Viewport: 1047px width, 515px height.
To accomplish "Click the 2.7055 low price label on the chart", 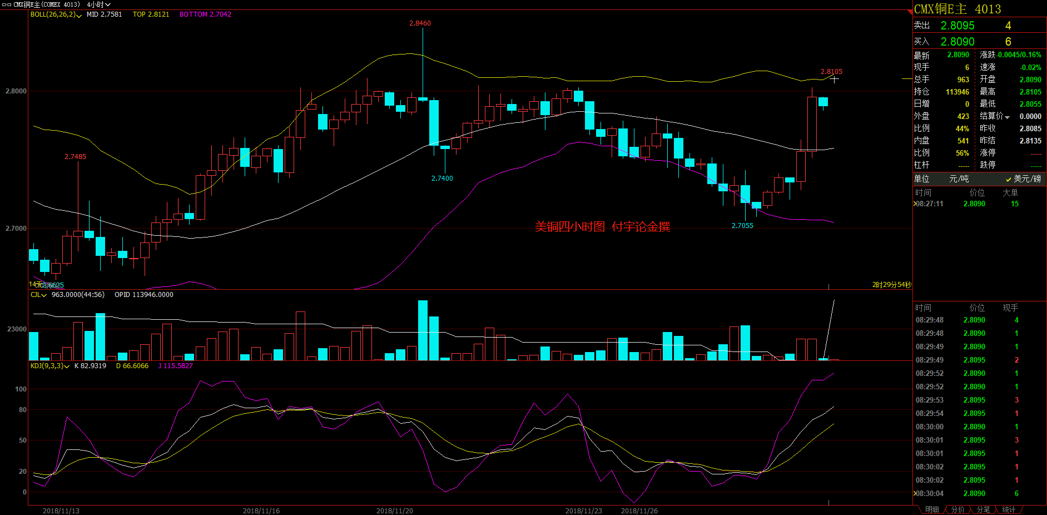I will click(742, 226).
